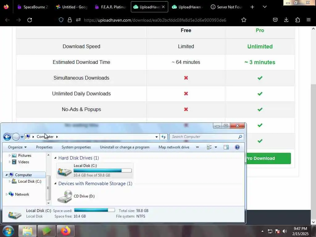
Task: Click Properties in Explorer toolbar
Action: tap(44, 147)
